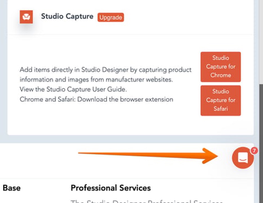Click the Studio Capture sofa icon
Viewport: 263px width, 203px height.
(x=26, y=17)
